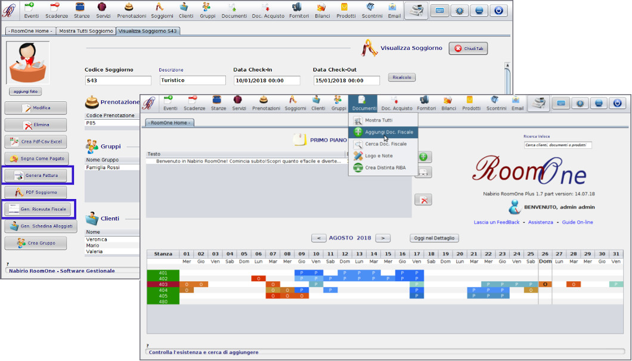Open Bilanci in back window toolbar

coord(322,11)
